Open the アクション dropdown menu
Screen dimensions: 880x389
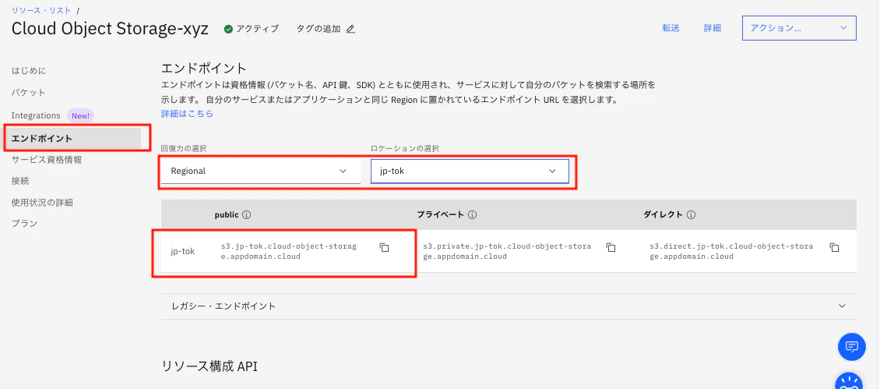[x=799, y=28]
